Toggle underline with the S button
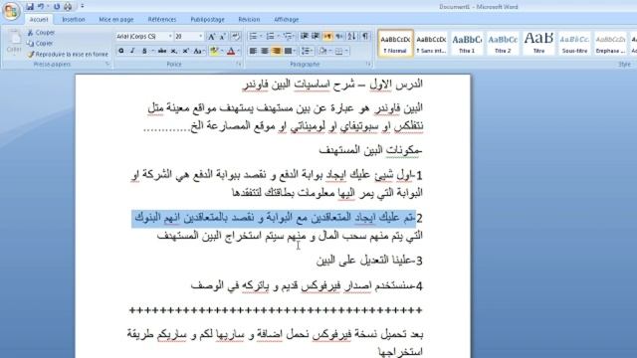This screenshot has width=637, height=358. [x=144, y=51]
